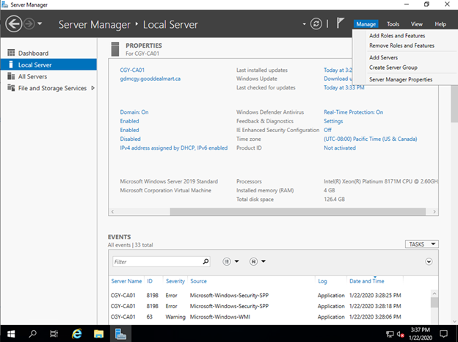Open the Windows Start menu

click(x=11, y=333)
